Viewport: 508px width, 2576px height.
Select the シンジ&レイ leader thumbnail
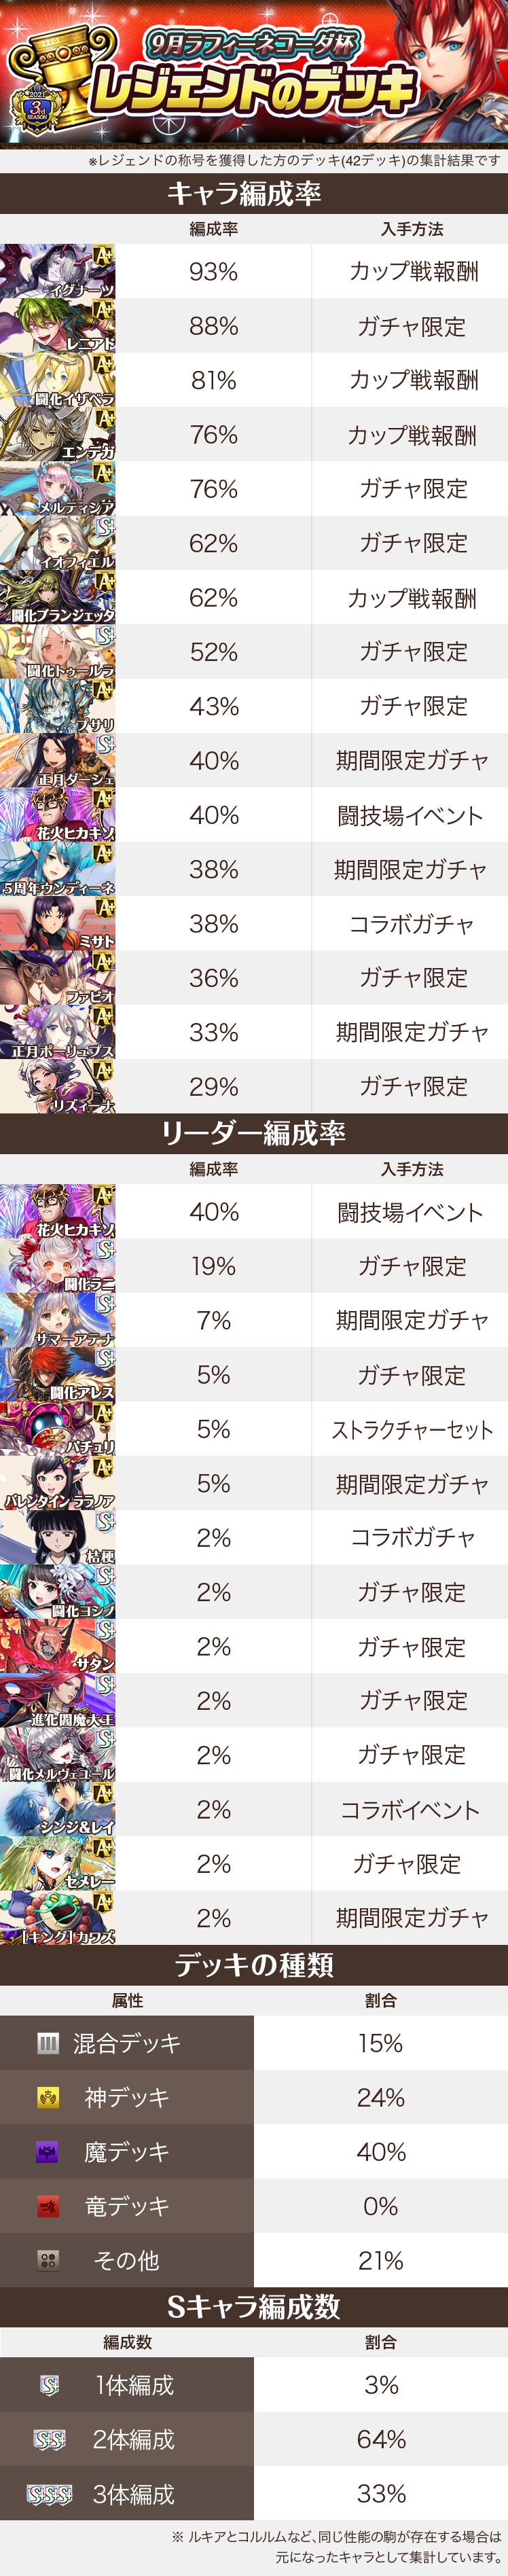click(57, 1809)
